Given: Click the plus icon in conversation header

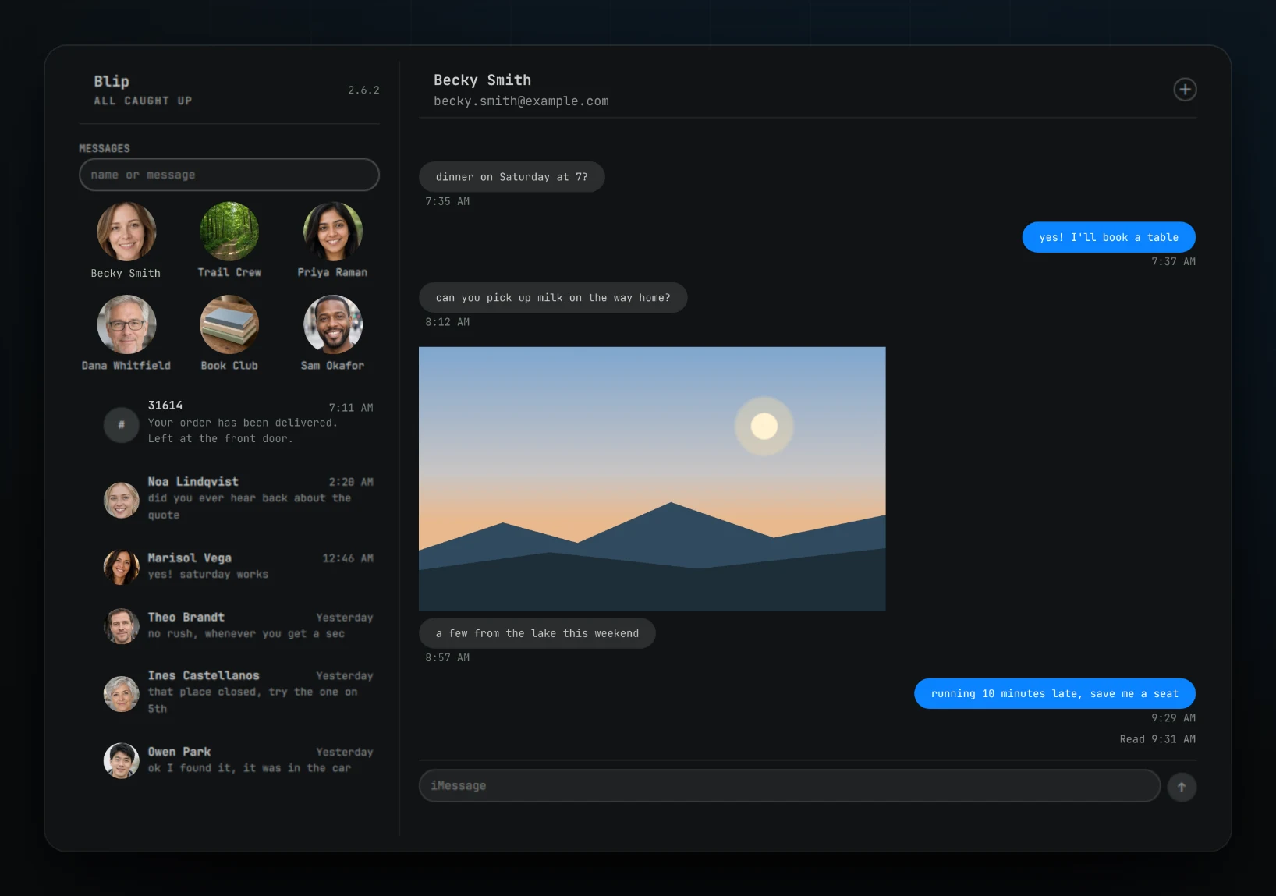Looking at the screenshot, I should [x=1185, y=90].
